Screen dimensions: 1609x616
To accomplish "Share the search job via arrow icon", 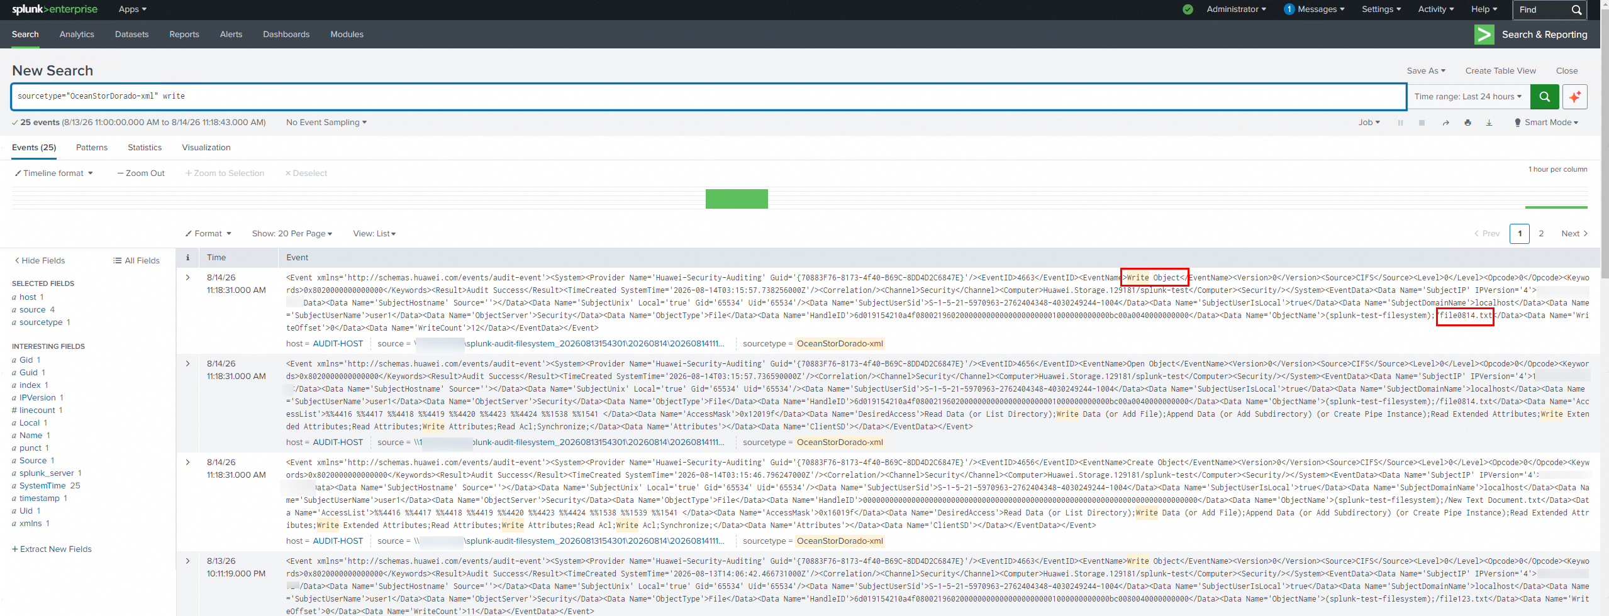I will coord(1445,123).
